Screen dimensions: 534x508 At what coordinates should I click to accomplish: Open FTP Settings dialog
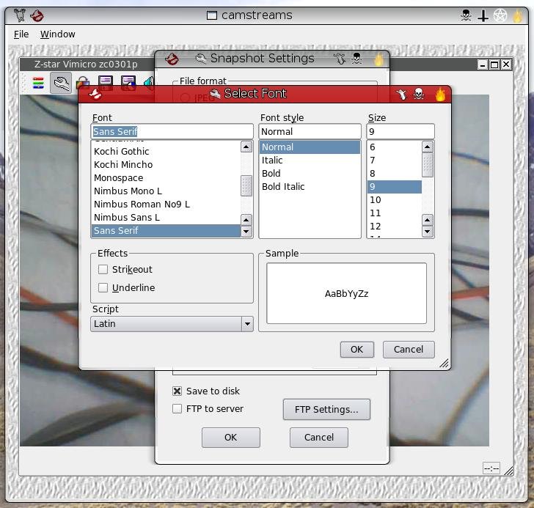(x=326, y=409)
